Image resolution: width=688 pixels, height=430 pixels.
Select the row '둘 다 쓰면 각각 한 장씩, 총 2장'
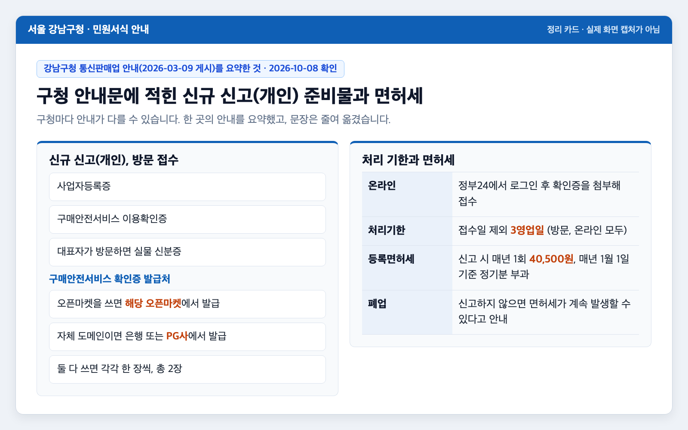click(x=187, y=369)
